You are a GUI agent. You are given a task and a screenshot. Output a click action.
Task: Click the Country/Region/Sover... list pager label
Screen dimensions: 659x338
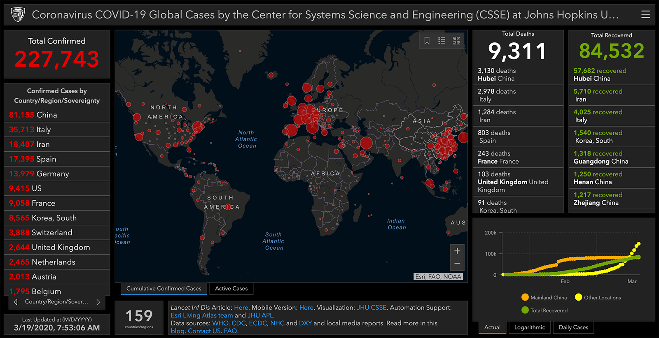[x=57, y=302]
